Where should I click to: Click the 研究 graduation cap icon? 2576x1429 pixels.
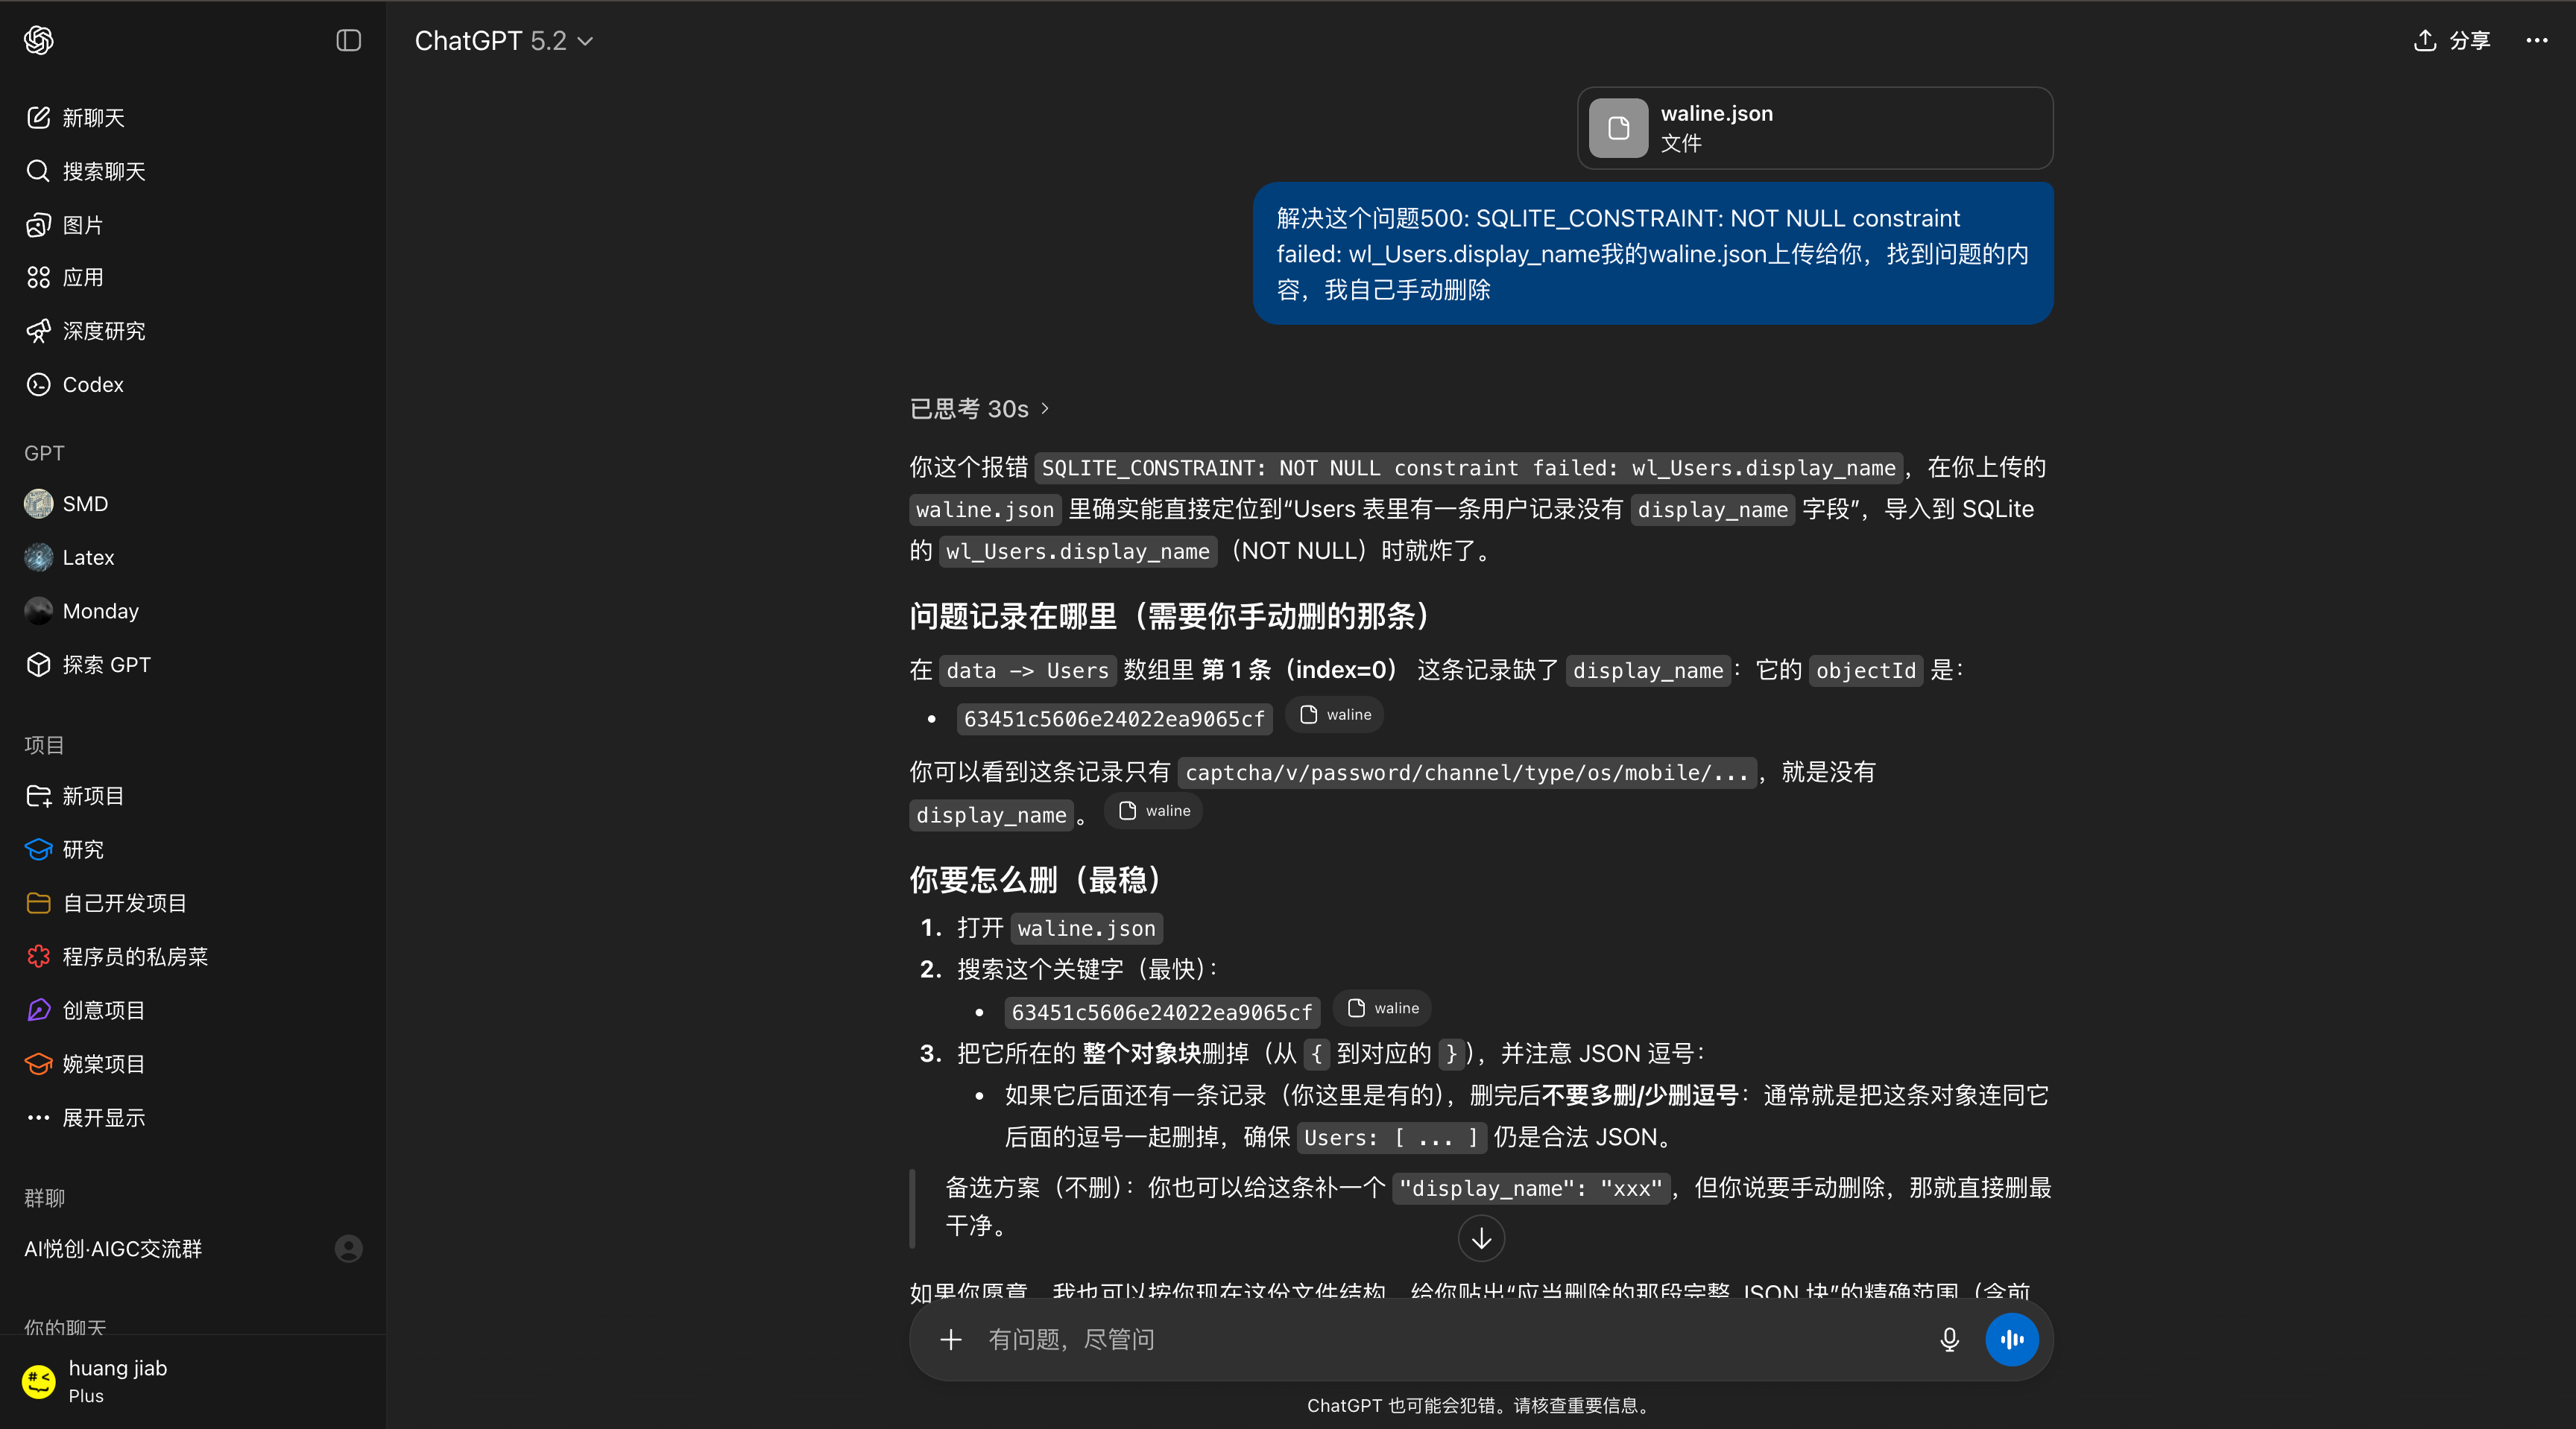(38, 849)
